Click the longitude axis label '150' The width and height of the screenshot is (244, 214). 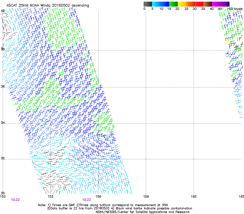pos(3,197)
